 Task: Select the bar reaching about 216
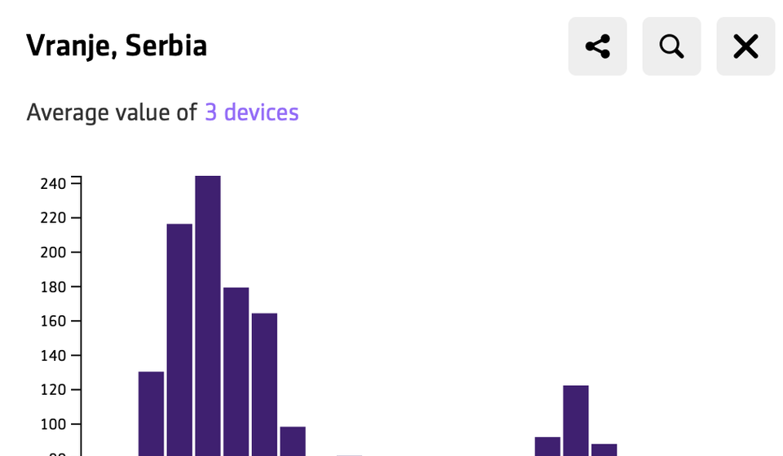[179, 342]
